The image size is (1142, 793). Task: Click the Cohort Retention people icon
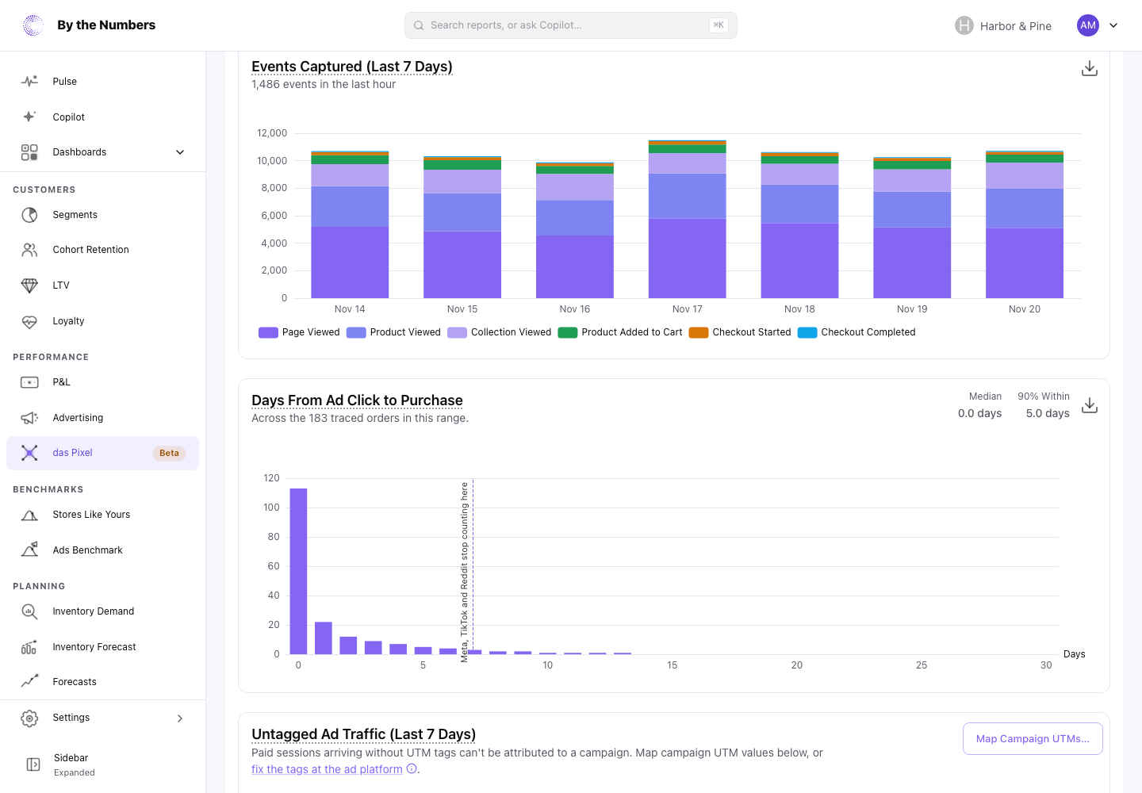29,250
